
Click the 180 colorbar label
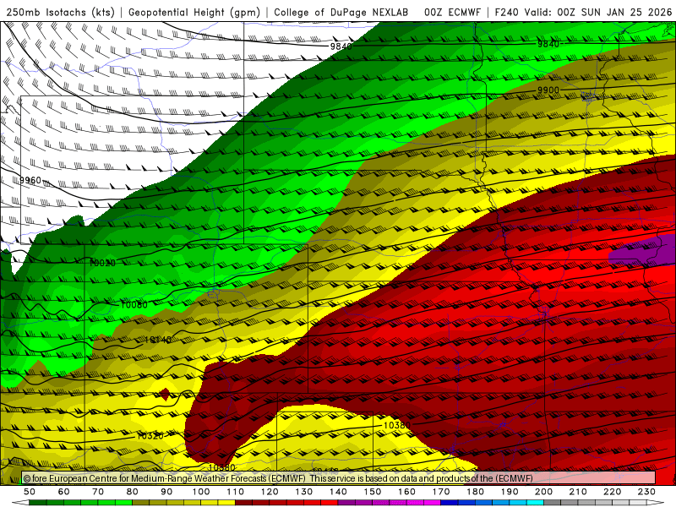(x=476, y=492)
